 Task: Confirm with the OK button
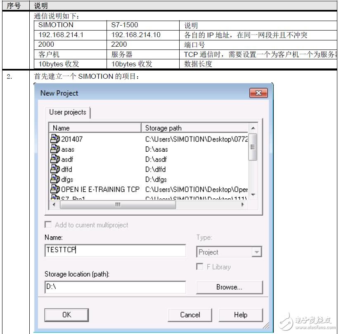click(x=66, y=315)
